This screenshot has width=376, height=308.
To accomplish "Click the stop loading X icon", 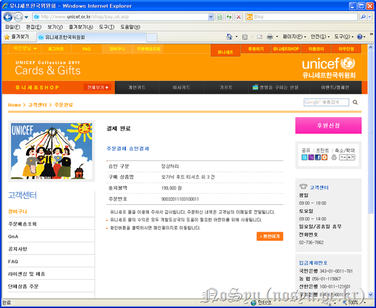I will (x=239, y=17).
